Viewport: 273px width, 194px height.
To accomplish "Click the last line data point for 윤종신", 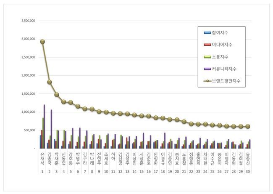I will (248, 126).
